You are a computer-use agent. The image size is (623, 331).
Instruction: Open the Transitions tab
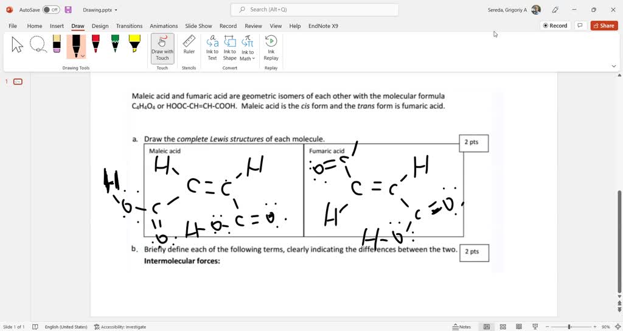point(129,26)
